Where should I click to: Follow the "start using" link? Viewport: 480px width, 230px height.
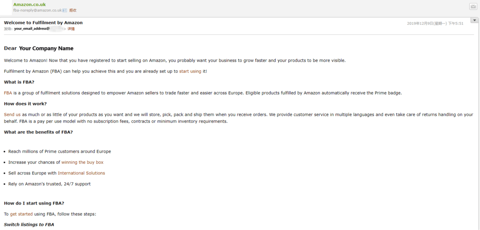tap(190, 71)
